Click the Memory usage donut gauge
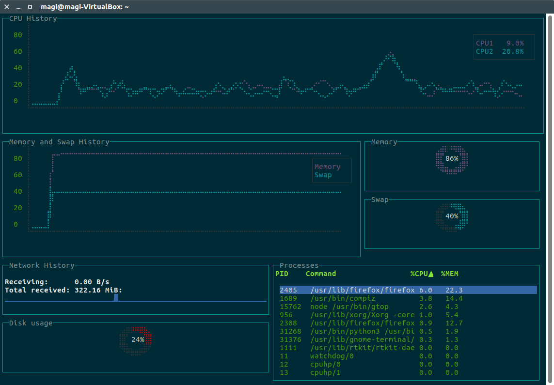Image resolution: width=554 pixels, height=385 pixels. point(452,160)
